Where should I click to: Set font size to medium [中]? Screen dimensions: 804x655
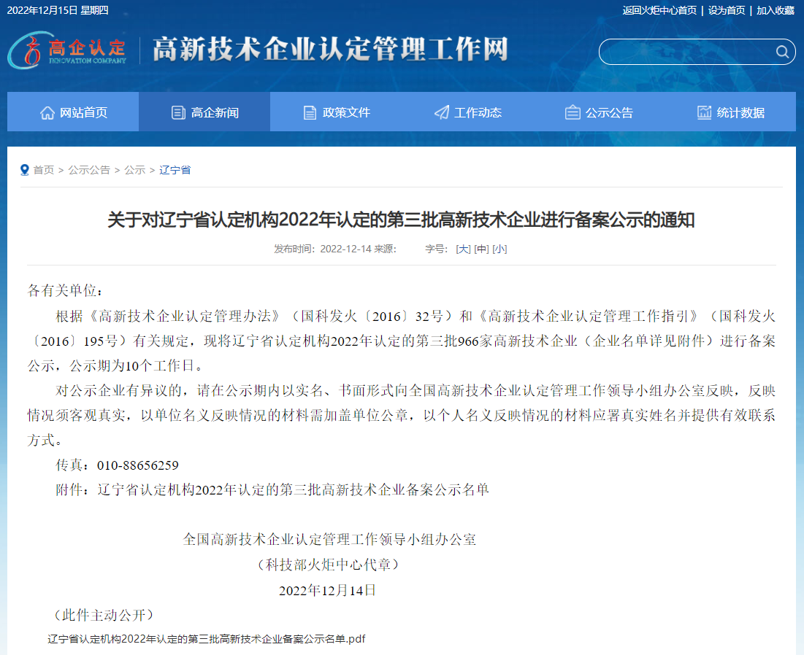481,249
